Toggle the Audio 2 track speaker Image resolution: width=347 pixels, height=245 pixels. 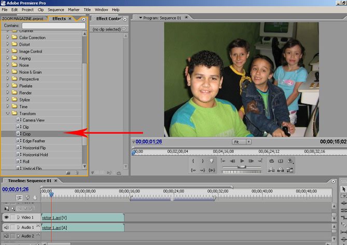point(6,236)
